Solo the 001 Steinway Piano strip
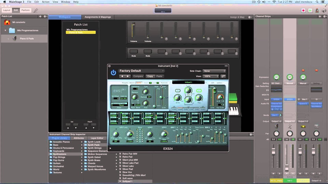Image resolution: width=328 pixels, height=184 pixels. click(280, 174)
